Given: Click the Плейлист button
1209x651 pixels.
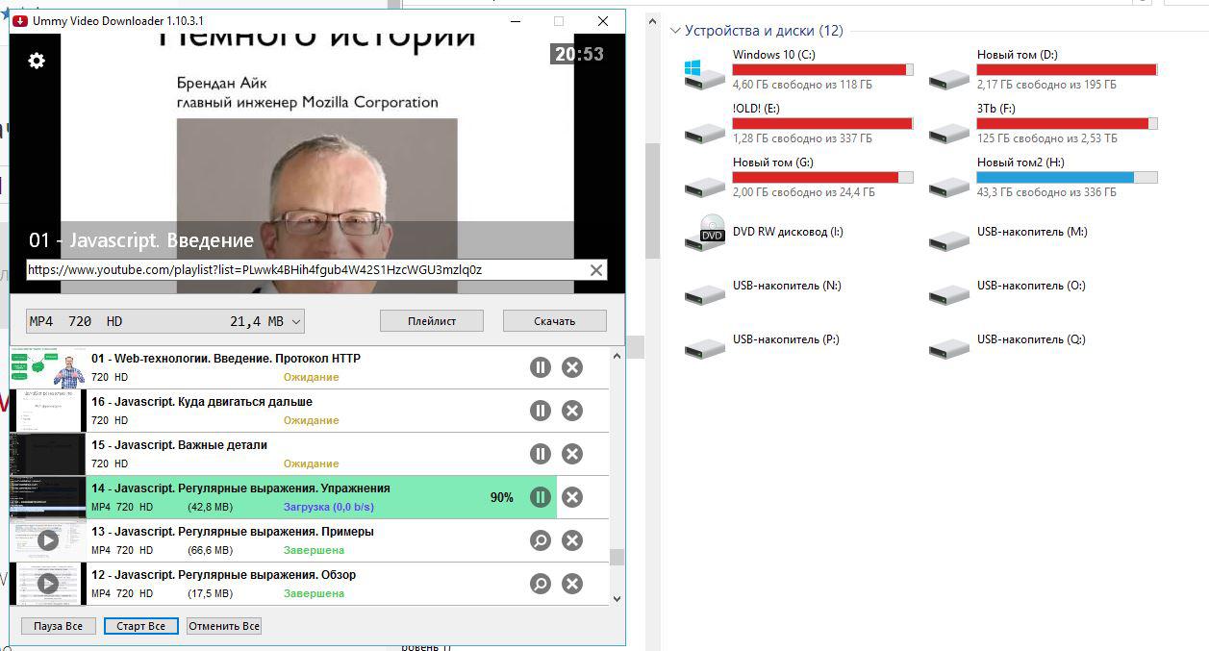Looking at the screenshot, I should point(432,321).
